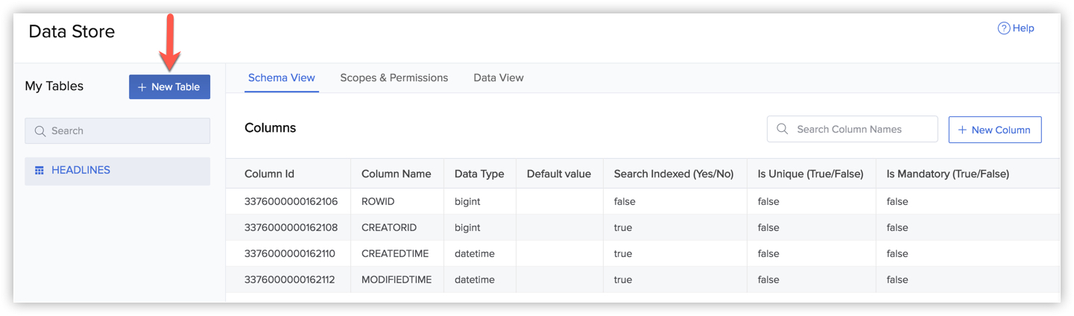Click the Help question mark icon
The width and height of the screenshot is (1074, 316).
[x=1003, y=28]
